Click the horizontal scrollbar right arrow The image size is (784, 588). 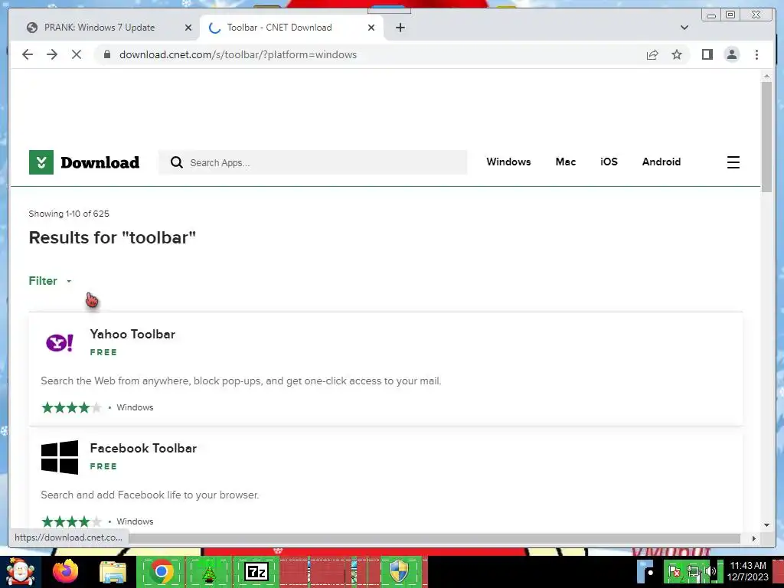click(754, 538)
